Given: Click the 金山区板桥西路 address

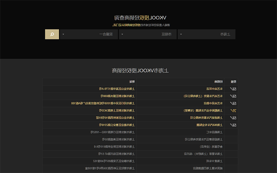Looking at the screenshot, I should [x=115, y=118].
